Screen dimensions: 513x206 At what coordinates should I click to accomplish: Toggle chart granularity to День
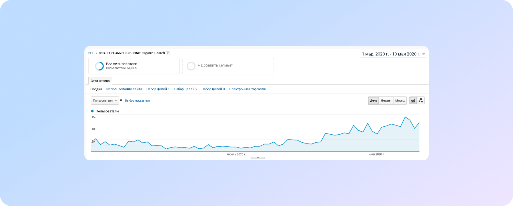pos(374,100)
